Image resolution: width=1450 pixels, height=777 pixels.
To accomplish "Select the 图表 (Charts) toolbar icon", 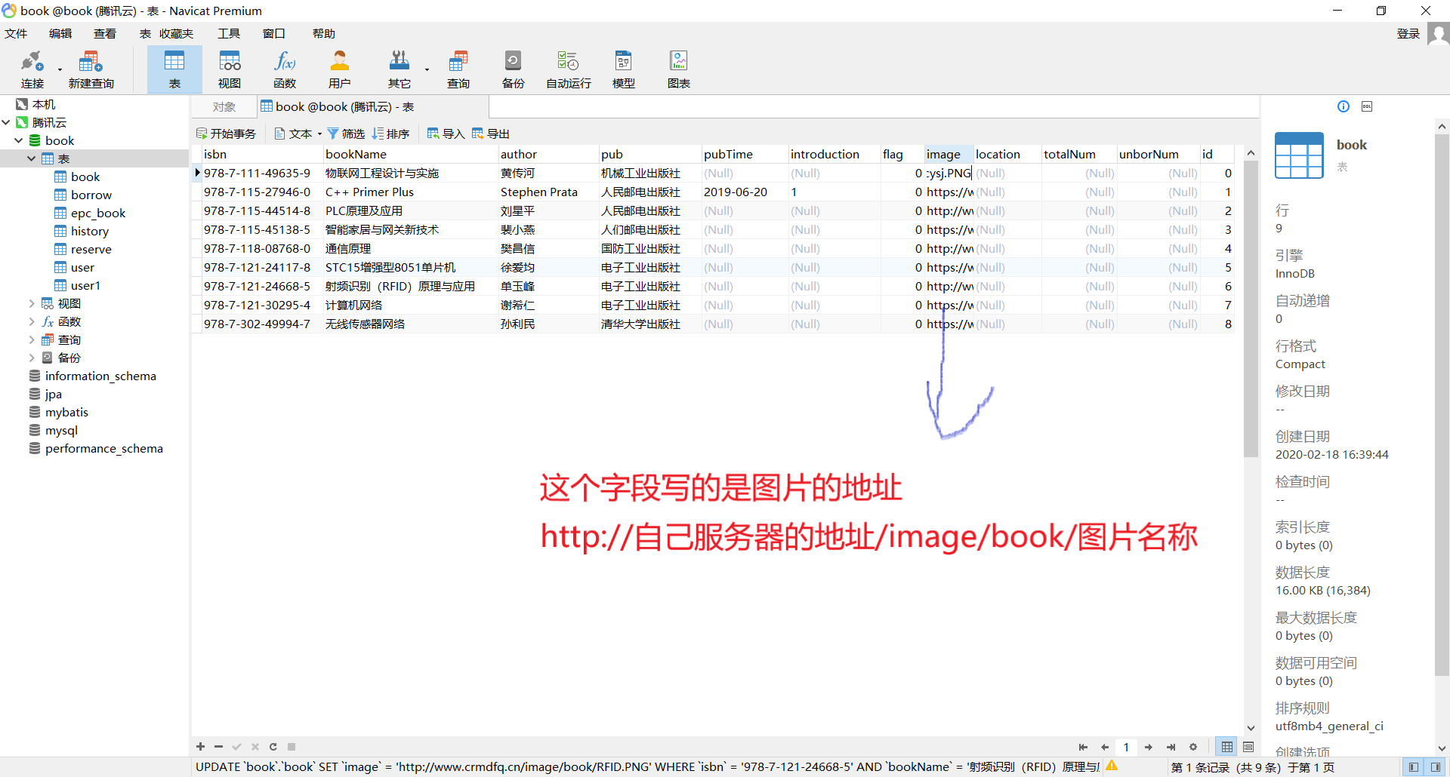I will 678,68.
